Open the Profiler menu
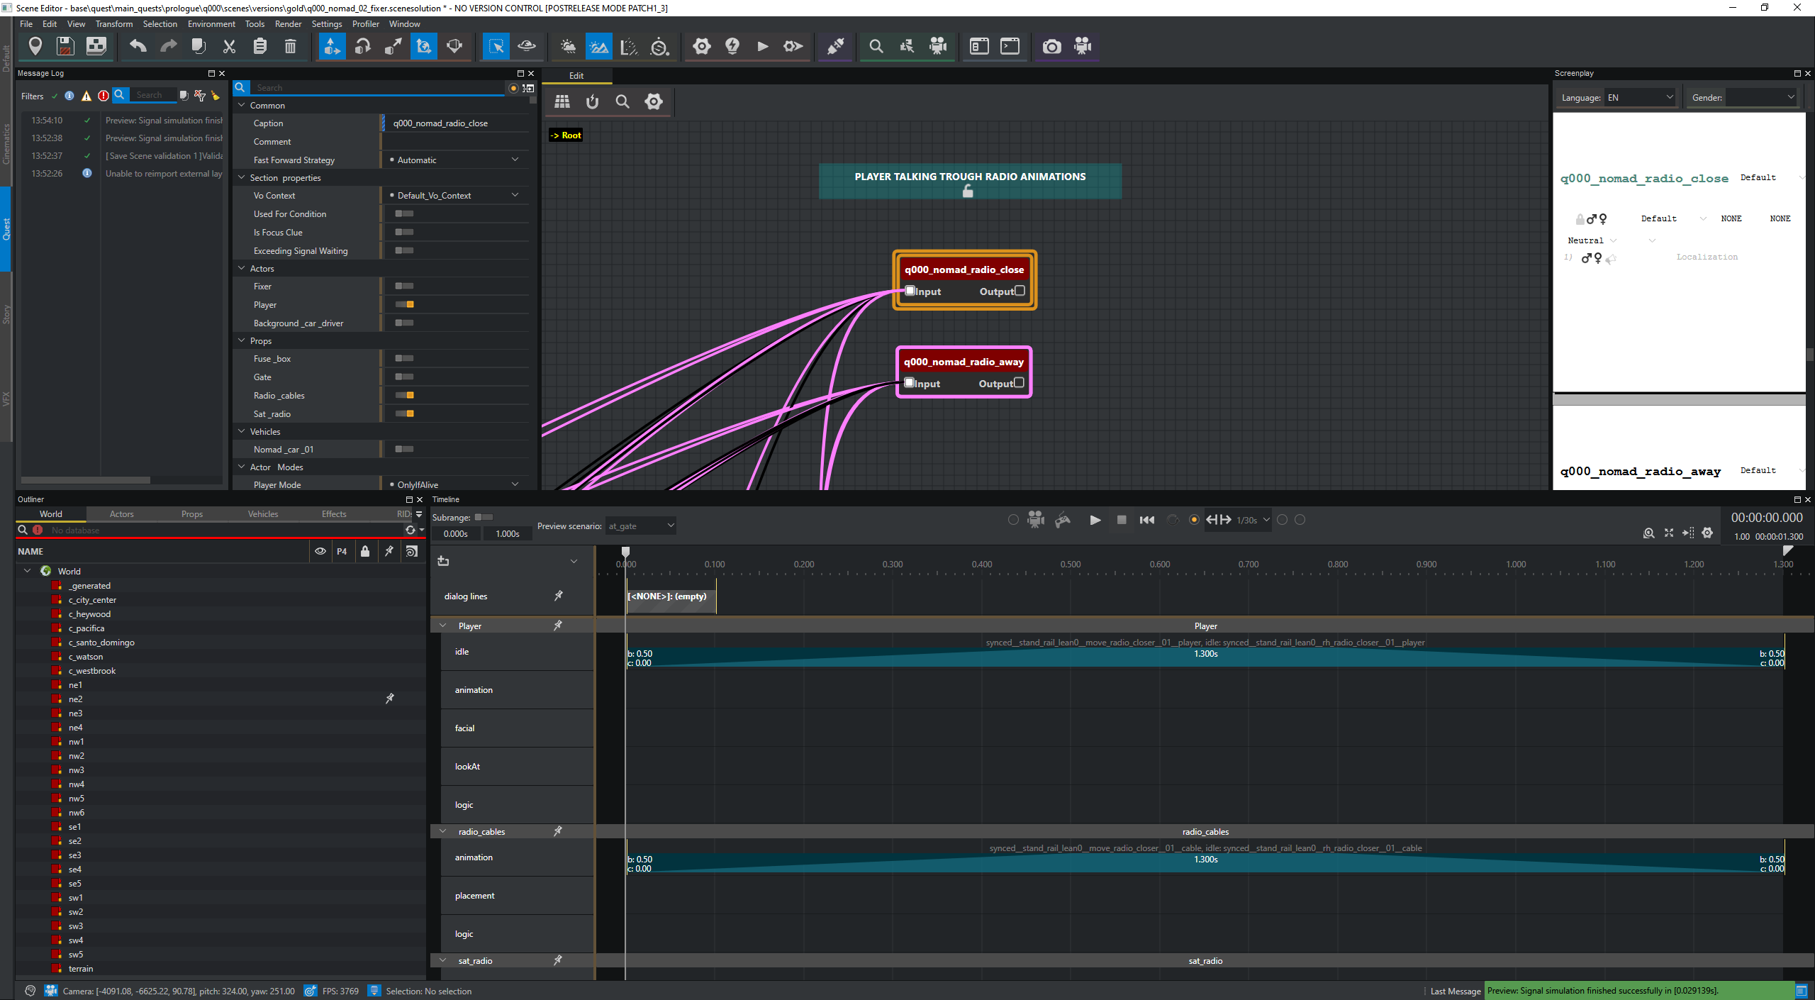1815x1000 pixels. point(366,23)
